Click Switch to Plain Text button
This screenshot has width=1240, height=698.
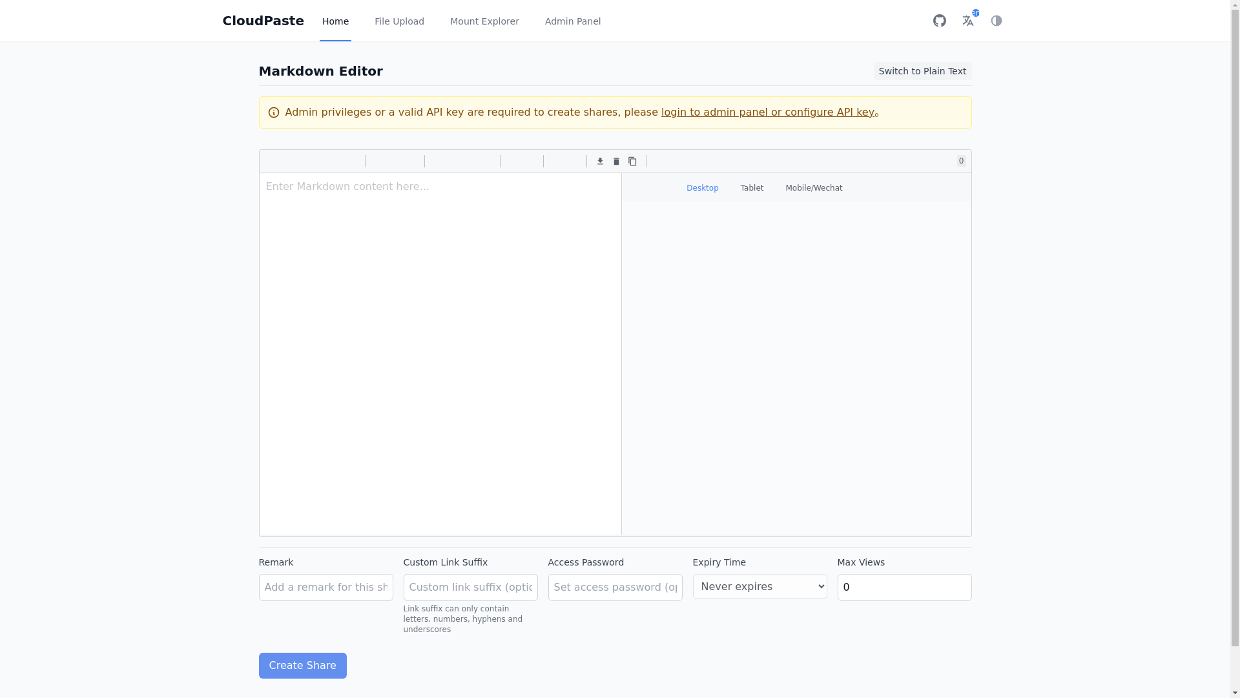point(922,71)
